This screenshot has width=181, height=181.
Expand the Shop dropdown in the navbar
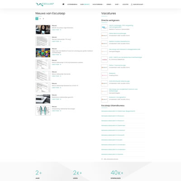pos(117,5)
